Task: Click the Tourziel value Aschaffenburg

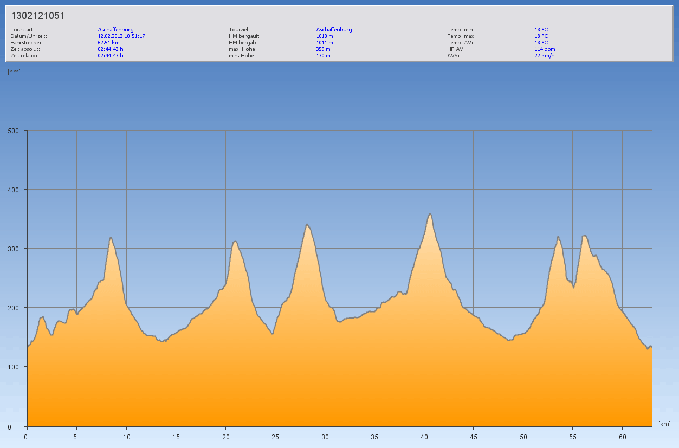Action: click(334, 29)
